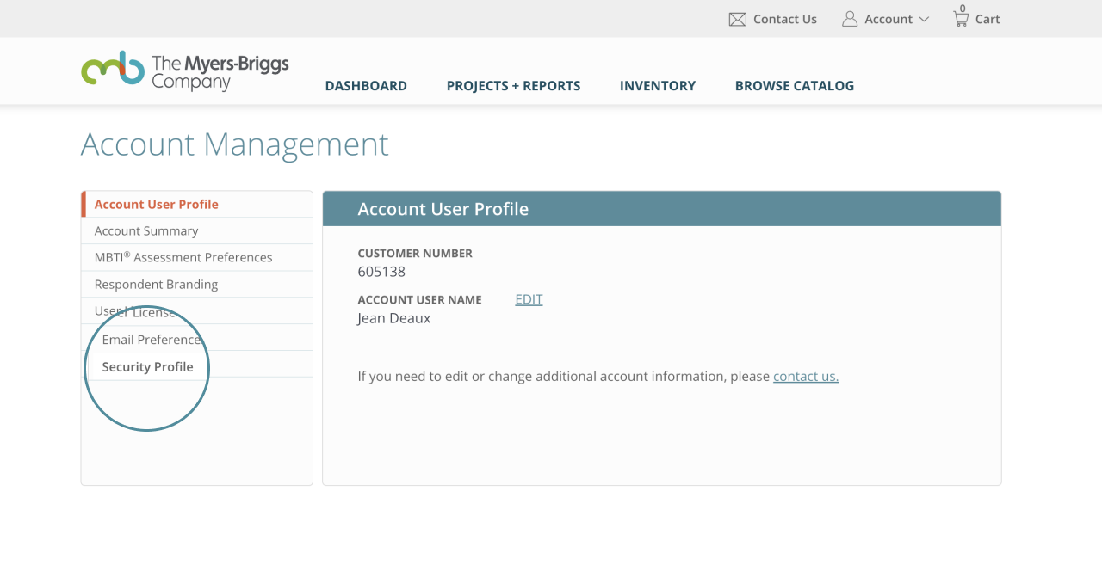Open the Account menu label

[x=888, y=19]
